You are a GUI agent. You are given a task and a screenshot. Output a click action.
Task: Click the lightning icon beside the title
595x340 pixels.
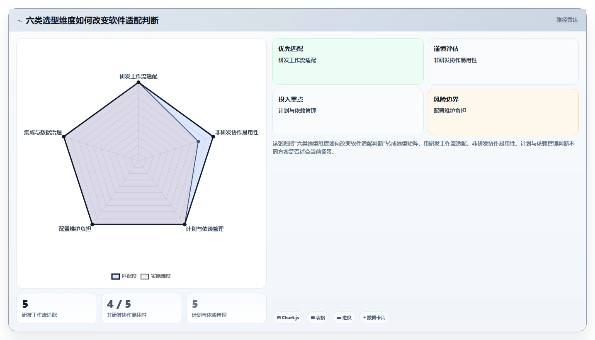pyautogui.click(x=19, y=21)
